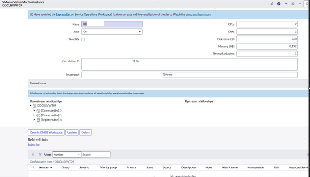This screenshot has width=310, height=177.
Task: Click the Alerts list filter funnel icon
Action: pyautogui.click(x=40, y=154)
